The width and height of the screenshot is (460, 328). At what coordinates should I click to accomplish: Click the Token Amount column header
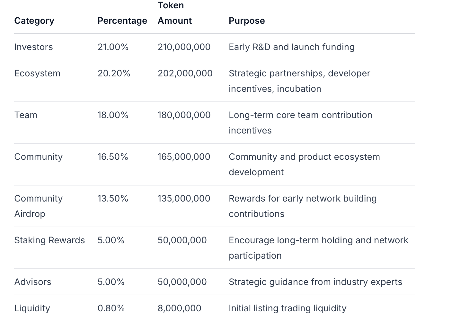174,13
